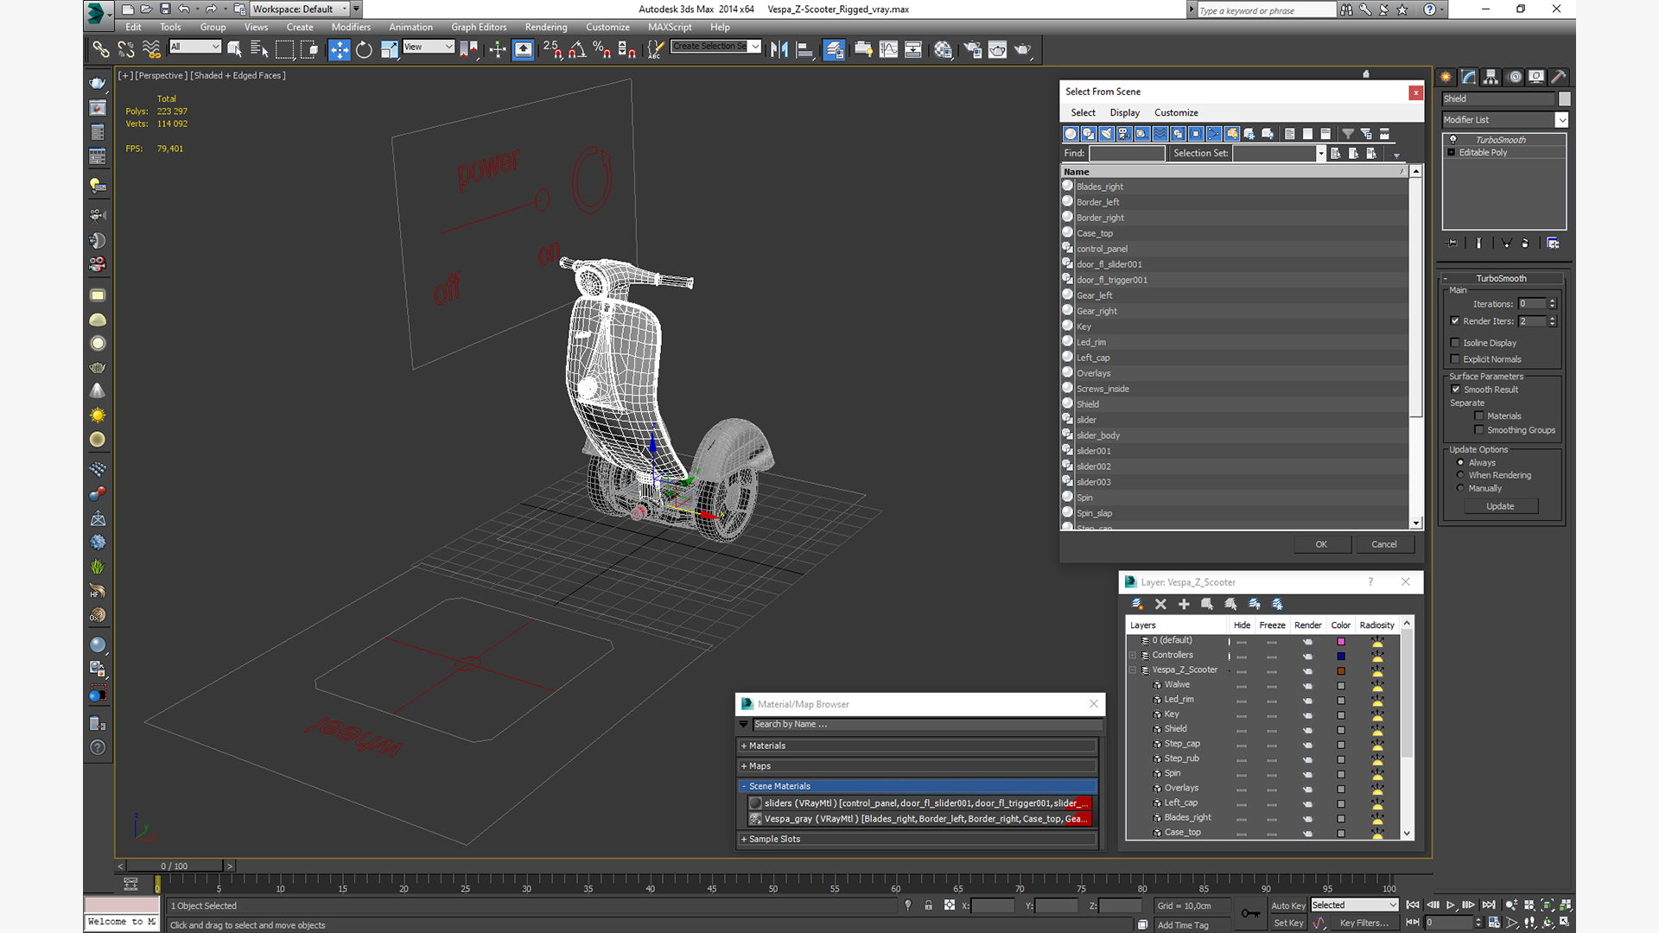Click Go to End playback button
The image size is (1659, 933).
(x=1489, y=905)
